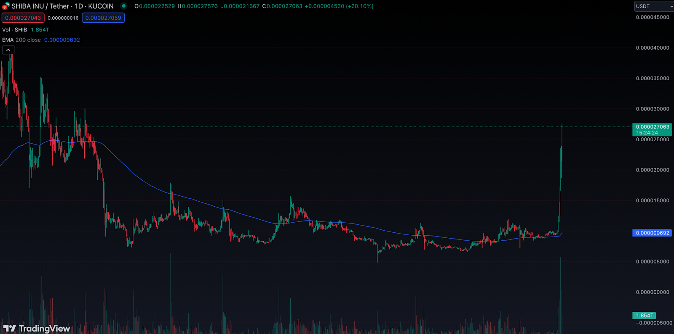Image resolution: width=674 pixels, height=334 pixels.
Task: Click the 0.000005000 price axis label
Action: [653, 262]
